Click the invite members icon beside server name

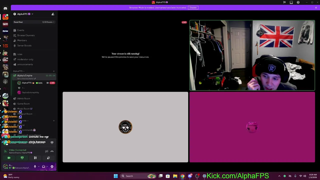pyautogui.click(x=53, y=14)
